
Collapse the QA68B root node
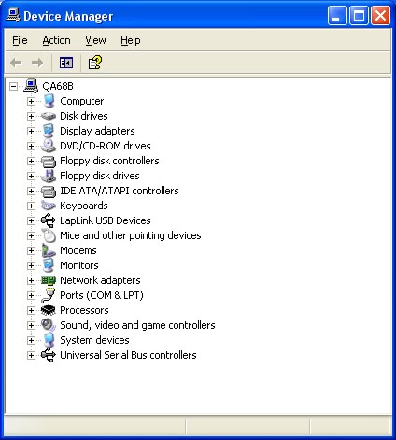tap(13, 86)
